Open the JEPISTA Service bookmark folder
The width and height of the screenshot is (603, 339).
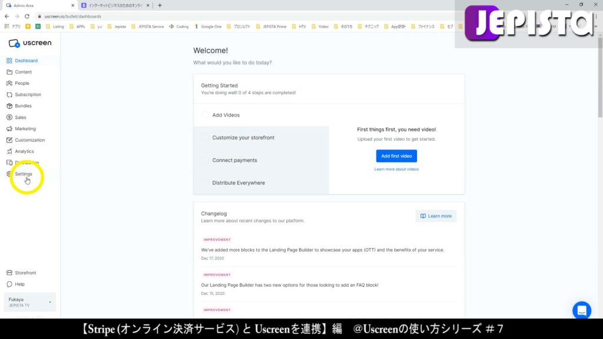click(147, 26)
